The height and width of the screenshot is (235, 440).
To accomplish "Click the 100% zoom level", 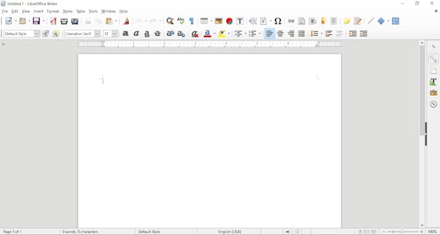I will point(432,232).
